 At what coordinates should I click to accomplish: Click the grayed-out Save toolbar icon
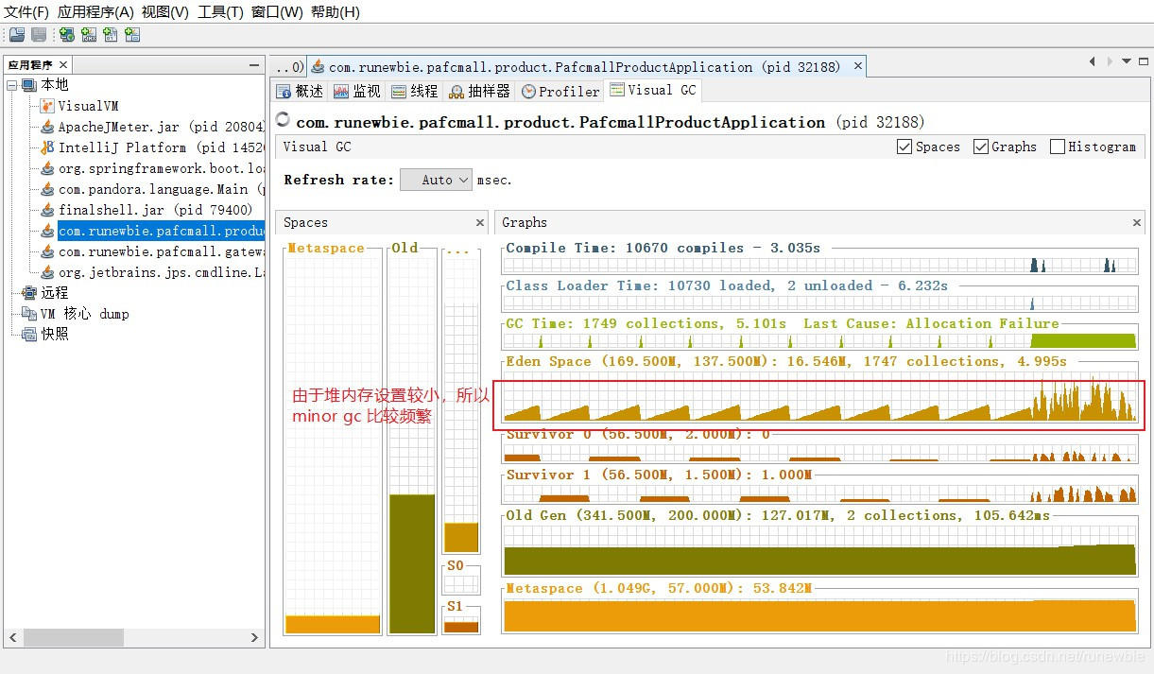(39, 35)
